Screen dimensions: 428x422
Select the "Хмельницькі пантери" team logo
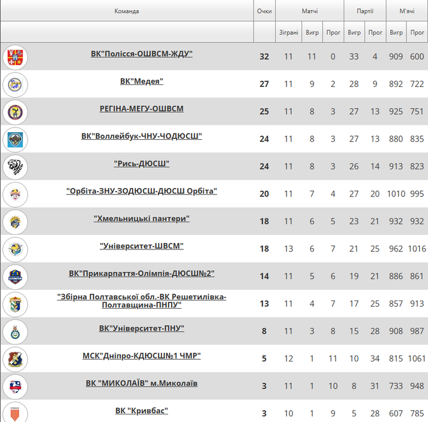pyautogui.click(x=15, y=222)
